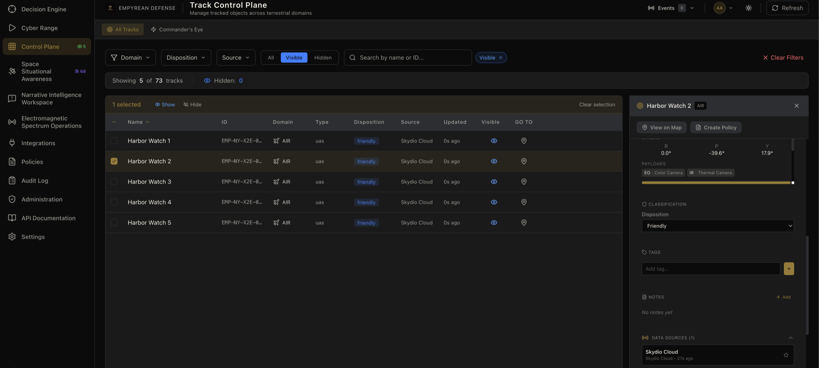Toggle visibility eye for Harbor Watch 3
The height and width of the screenshot is (368, 819).
494,181
